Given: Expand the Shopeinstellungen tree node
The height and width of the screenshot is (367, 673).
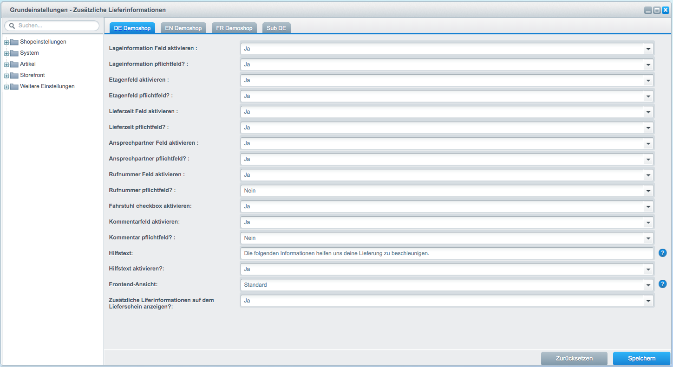Looking at the screenshot, I should 7,42.
